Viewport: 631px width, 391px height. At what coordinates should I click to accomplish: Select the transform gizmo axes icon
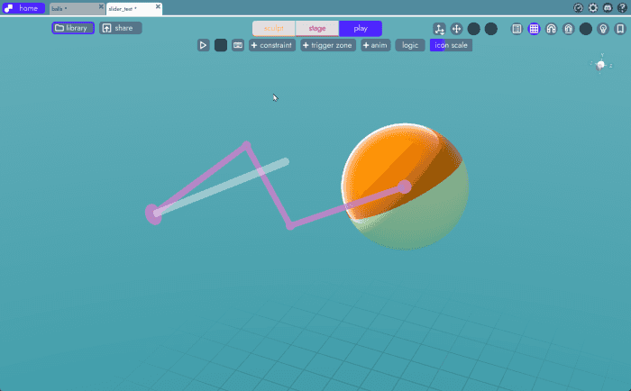pos(439,29)
